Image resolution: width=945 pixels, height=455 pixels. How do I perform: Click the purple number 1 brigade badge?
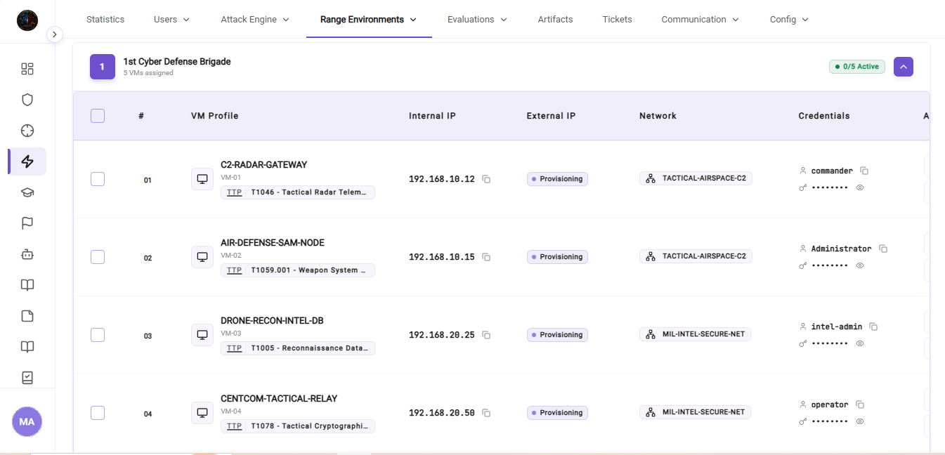pyautogui.click(x=103, y=67)
